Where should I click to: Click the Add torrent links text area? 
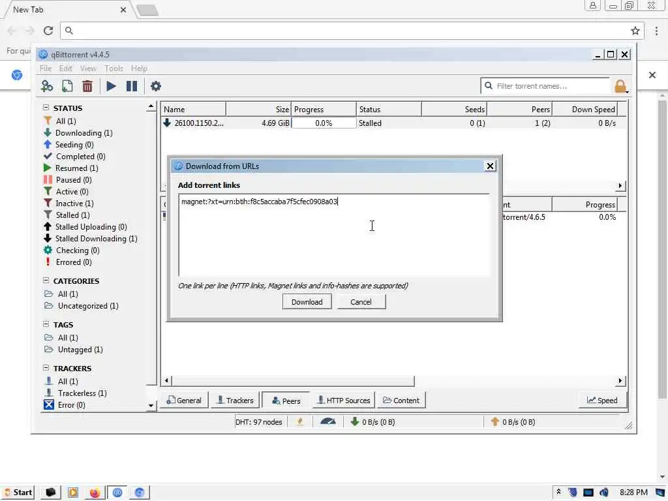[x=334, y=235]
